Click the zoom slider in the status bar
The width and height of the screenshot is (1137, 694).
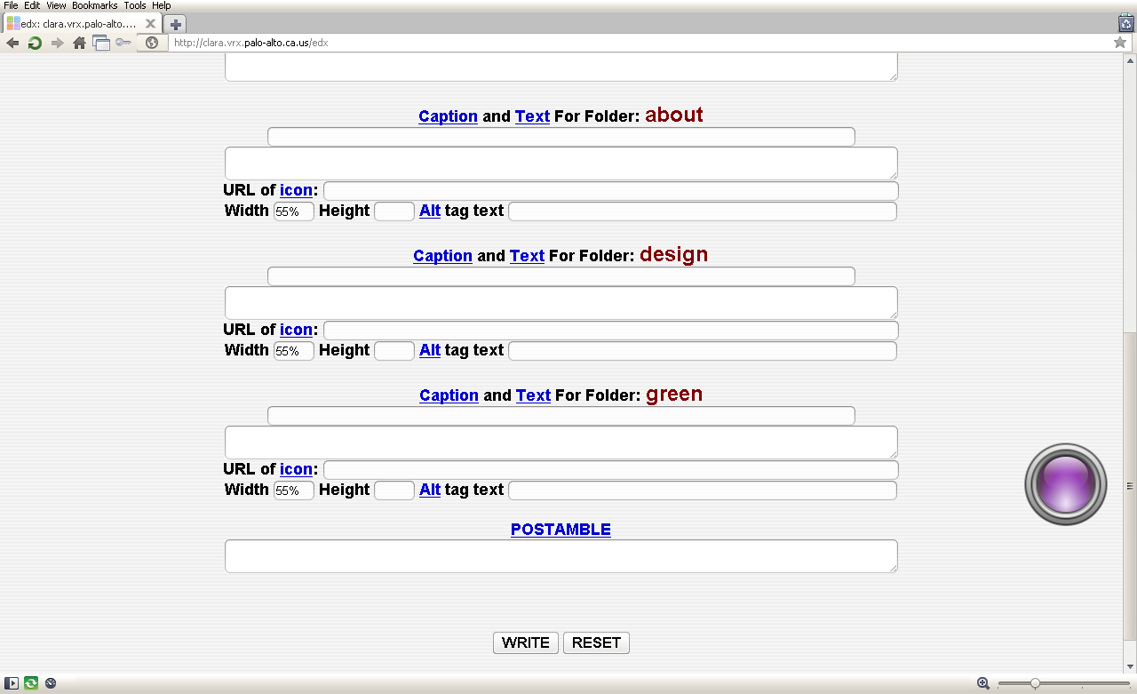(x=1035, y=683)
